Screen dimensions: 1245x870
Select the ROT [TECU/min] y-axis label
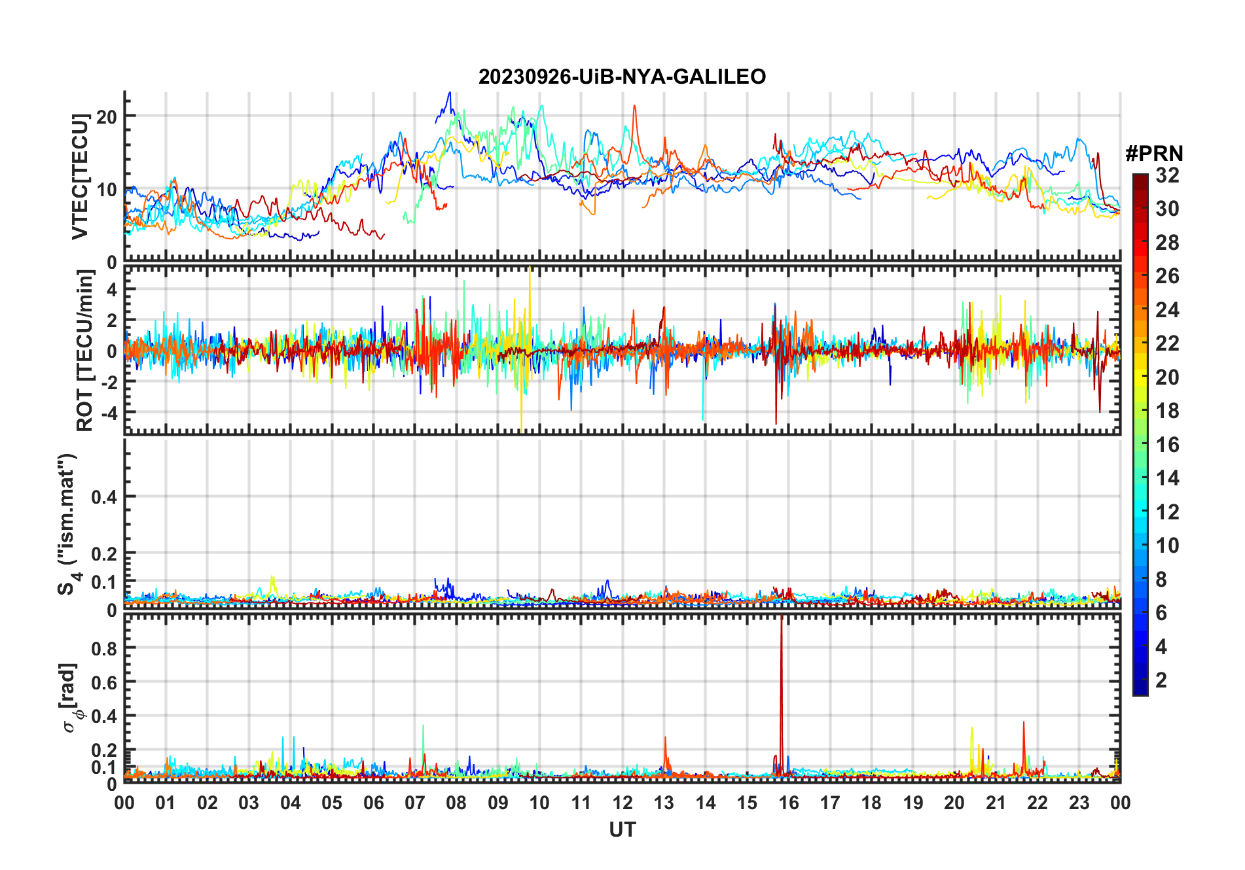(84, 350)
